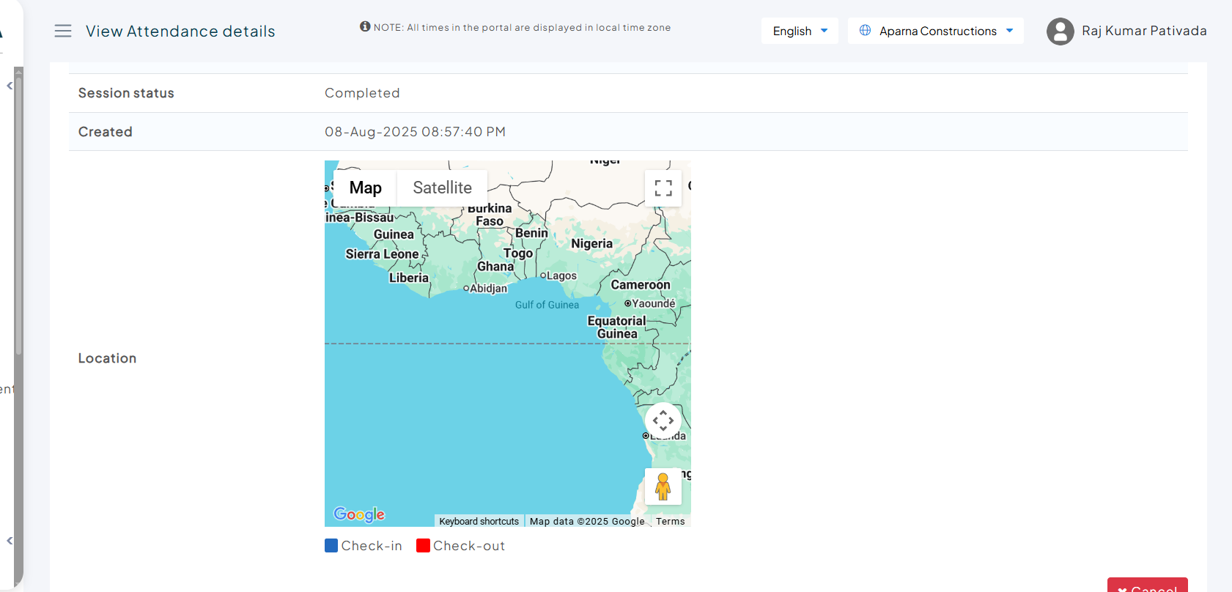Collapse sidebar using top left chevron

(x=10, y=86)
